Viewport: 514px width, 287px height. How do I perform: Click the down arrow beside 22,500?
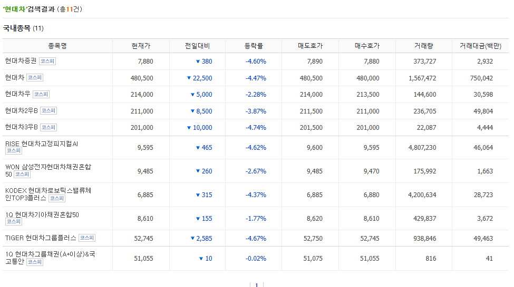pyautogui.click(x=189, y=78)
